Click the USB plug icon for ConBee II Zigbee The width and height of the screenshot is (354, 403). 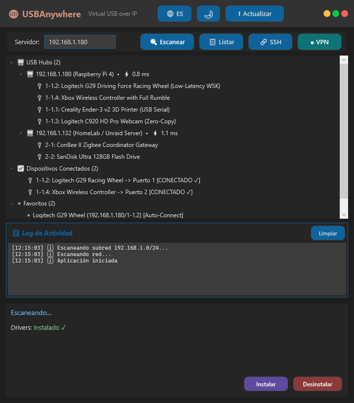point(40,145)
